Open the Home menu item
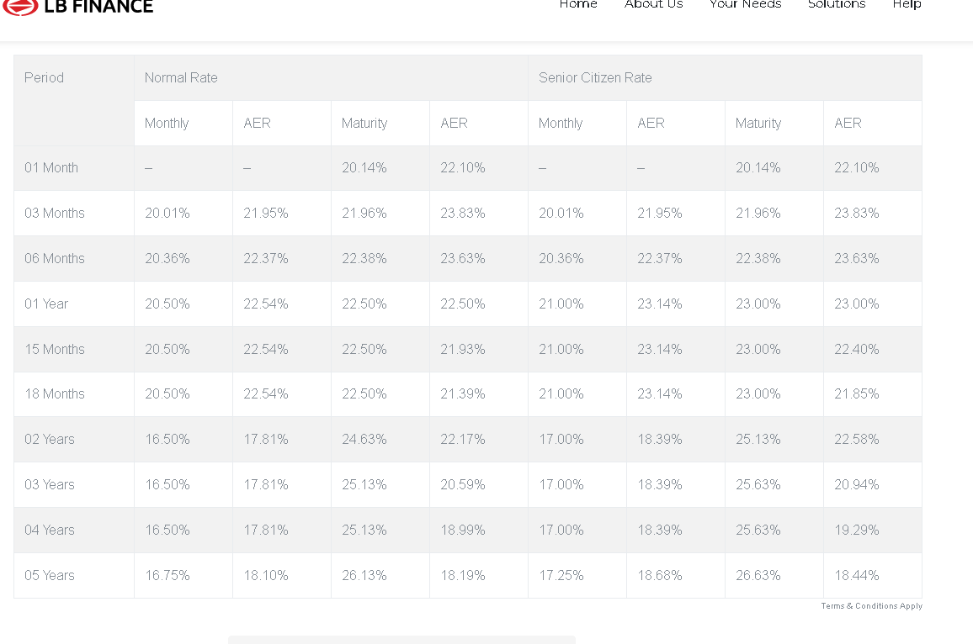 tap(578, 4)
